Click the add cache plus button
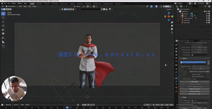 [209, 62]
